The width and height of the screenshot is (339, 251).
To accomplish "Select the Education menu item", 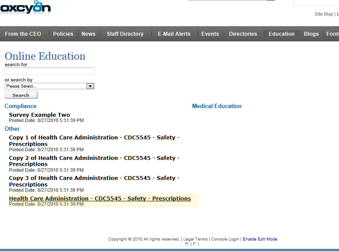I will pos(282,34).
